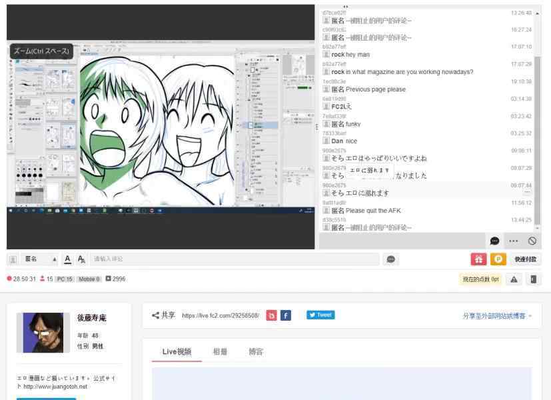Open the comment bubble icon below the chat list
The image size is (551, 400).
point(494,241)
